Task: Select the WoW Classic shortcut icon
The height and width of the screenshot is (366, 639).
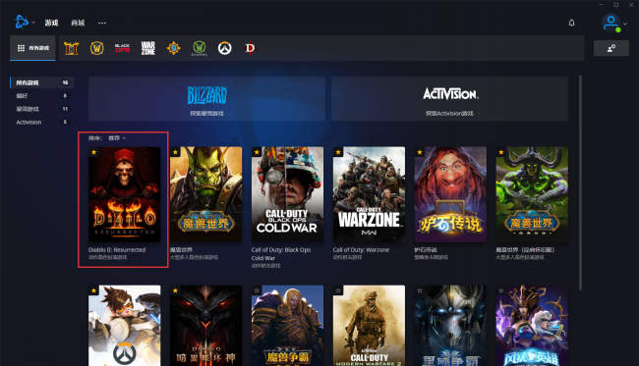Action: 200,48
